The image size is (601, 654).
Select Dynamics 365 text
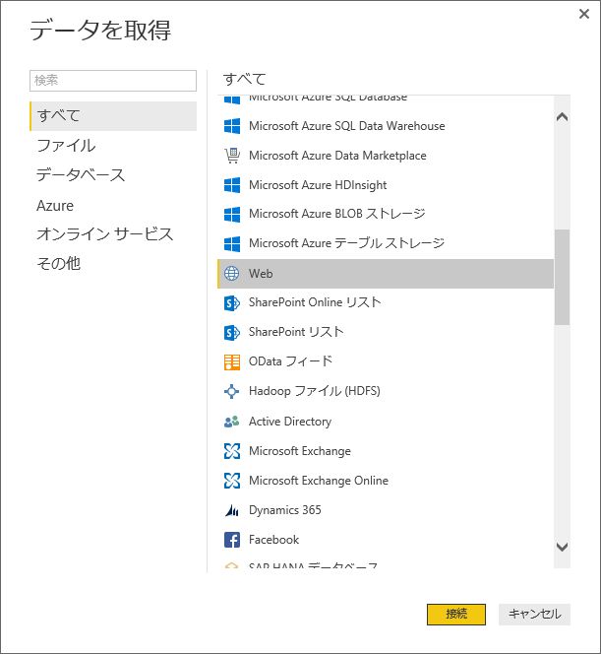point(285,510)
